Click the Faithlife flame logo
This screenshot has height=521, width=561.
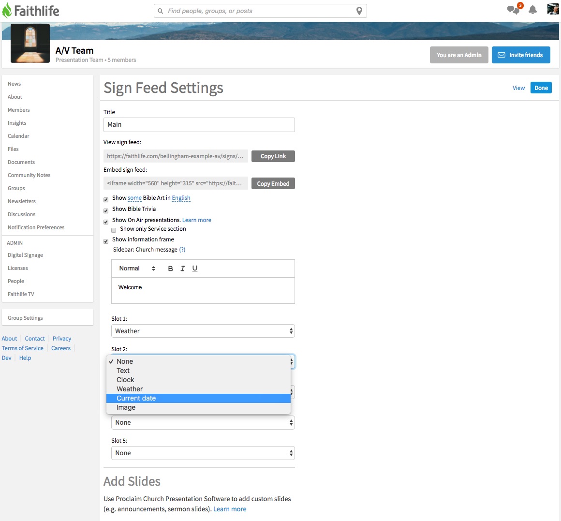click(7, 11)
